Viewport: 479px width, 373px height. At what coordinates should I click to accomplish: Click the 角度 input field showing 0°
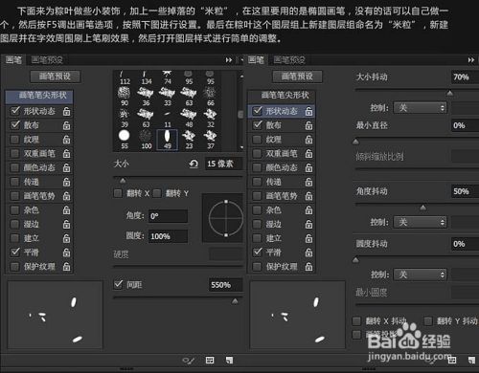click(168, 216)
